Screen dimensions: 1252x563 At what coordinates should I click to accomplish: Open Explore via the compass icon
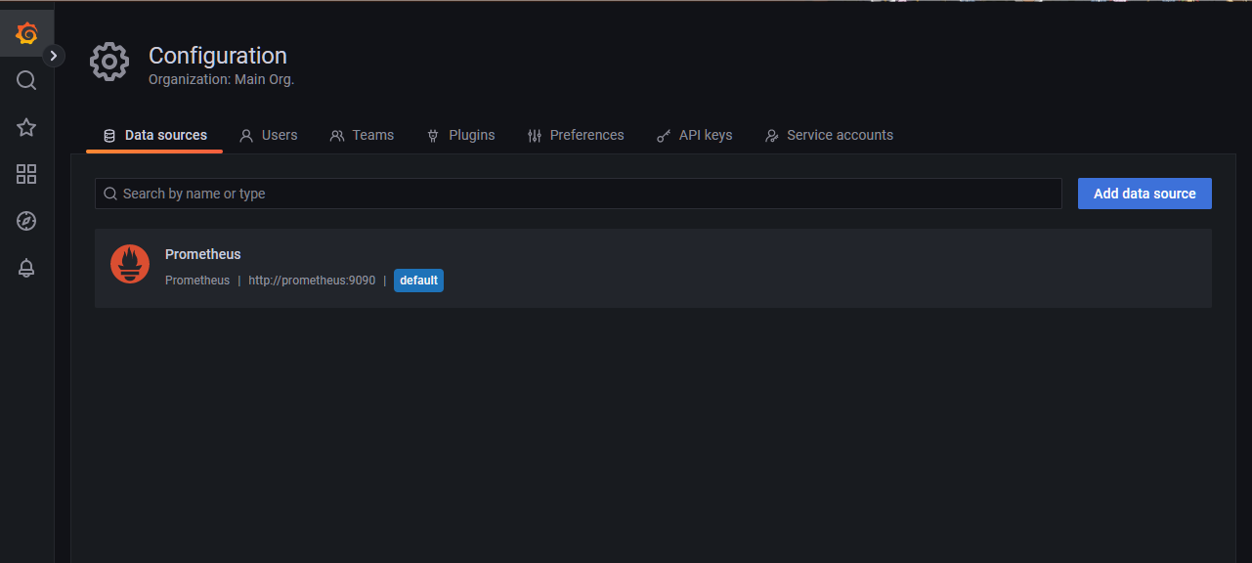pos(26,221)
